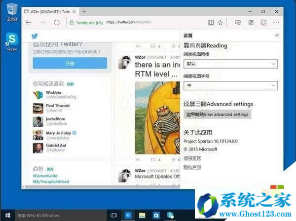This screenshot has width=296, height=221.
Task: Click the Search Web and Windows box
Action: coord(60,216)
